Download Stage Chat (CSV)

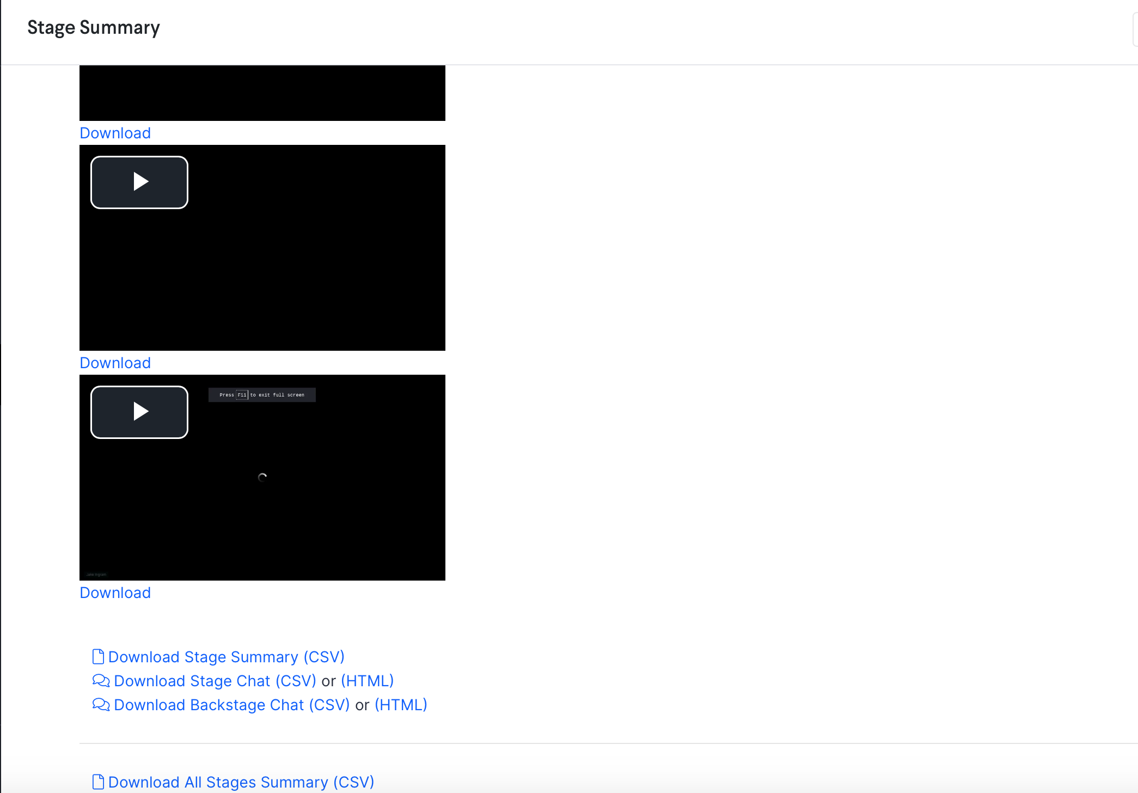[215, 681]
